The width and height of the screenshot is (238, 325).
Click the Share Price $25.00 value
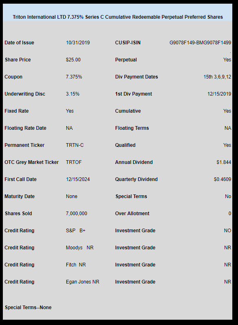pos(73,60)
